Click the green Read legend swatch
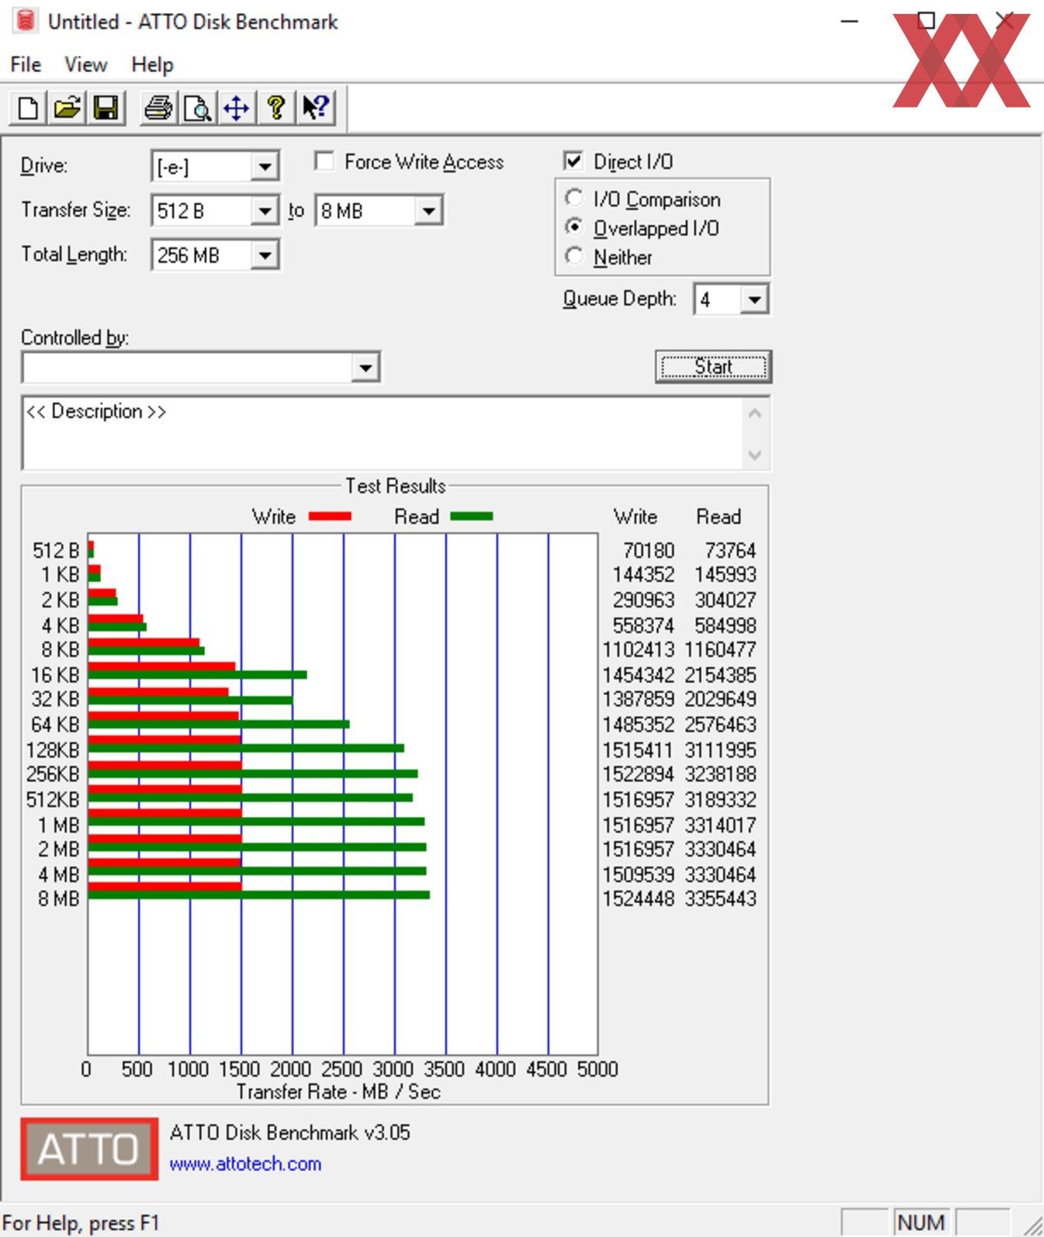This screenshot has height=1237, width=1044. (471, 517)
